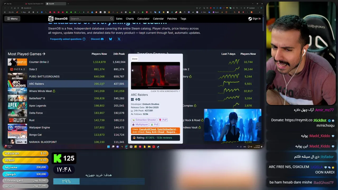The height and width of the screenshot is (190, 338).
Task: Click the taskbar clock and date
Action: click(256, 147)
